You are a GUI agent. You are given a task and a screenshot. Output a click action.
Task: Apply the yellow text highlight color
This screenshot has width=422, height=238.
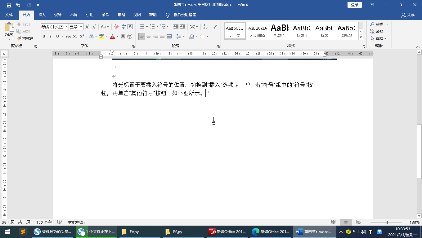point(101,36)
